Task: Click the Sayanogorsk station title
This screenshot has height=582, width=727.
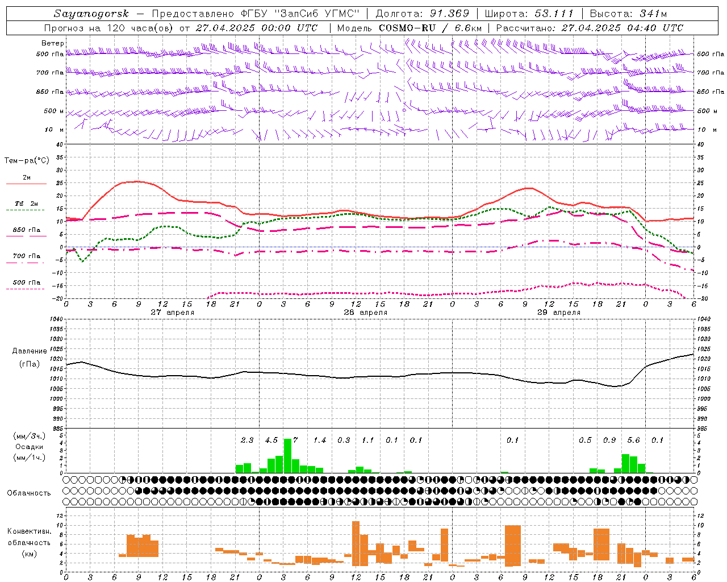Action: coord(91,14)
